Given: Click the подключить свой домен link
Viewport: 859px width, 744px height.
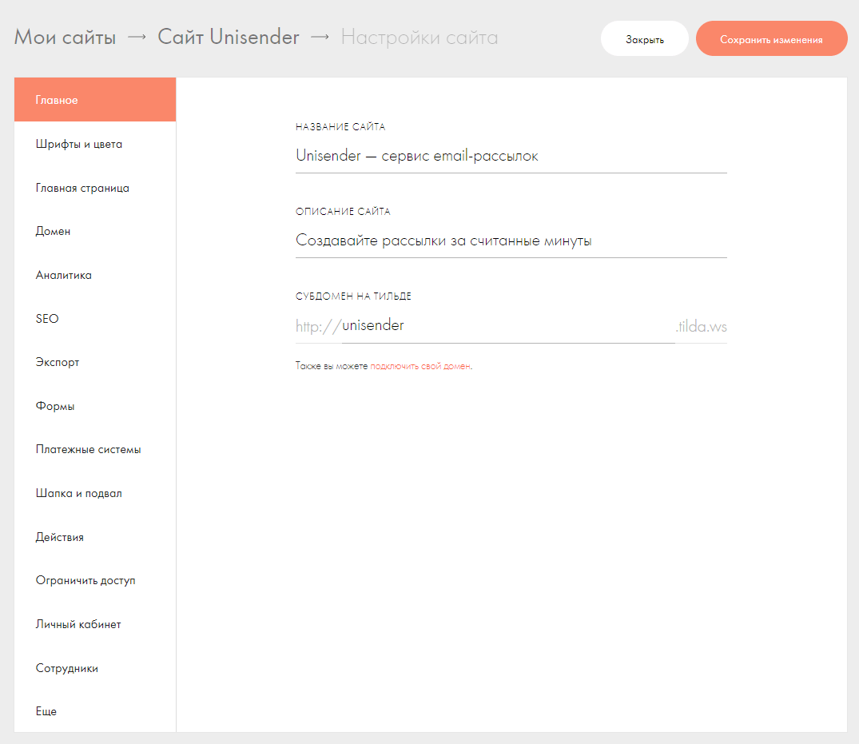Looking at the screenshot, I should (x=420, y=366).
